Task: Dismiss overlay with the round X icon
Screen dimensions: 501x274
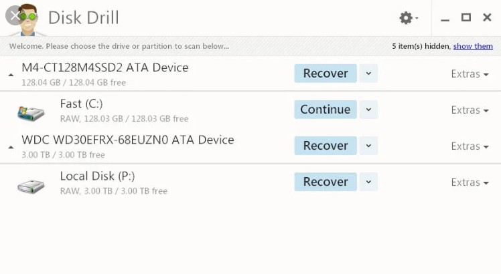Action: (15, 15)
